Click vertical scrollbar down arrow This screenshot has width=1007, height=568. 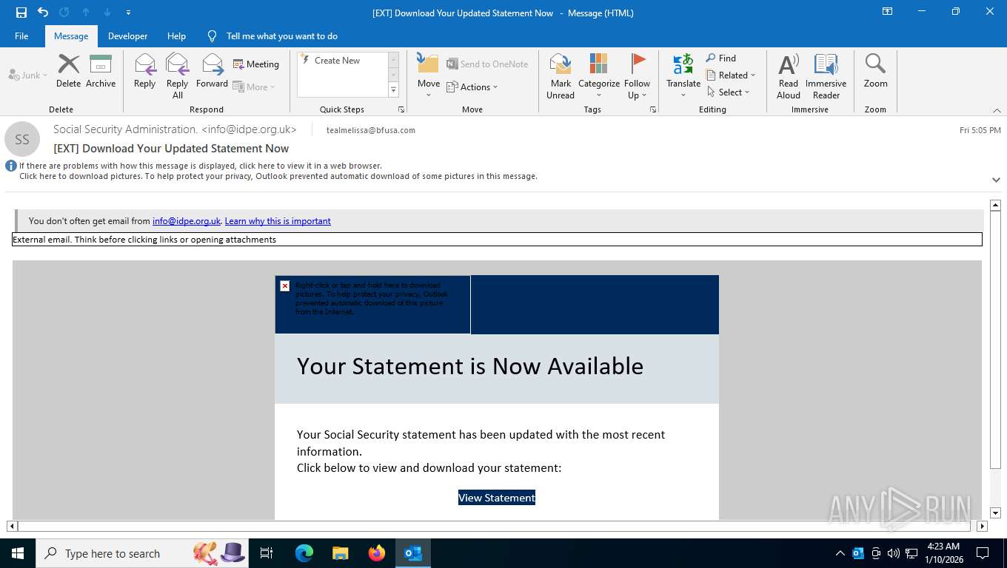pos(995,513)
